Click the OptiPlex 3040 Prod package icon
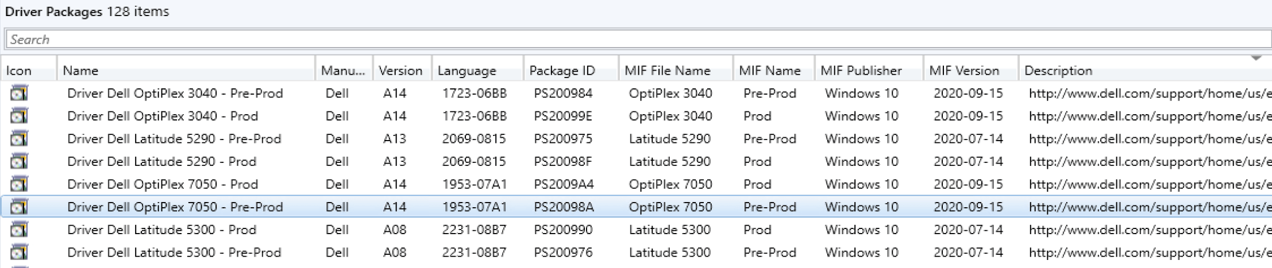The image size is (1272, 268). pos(19,116)
